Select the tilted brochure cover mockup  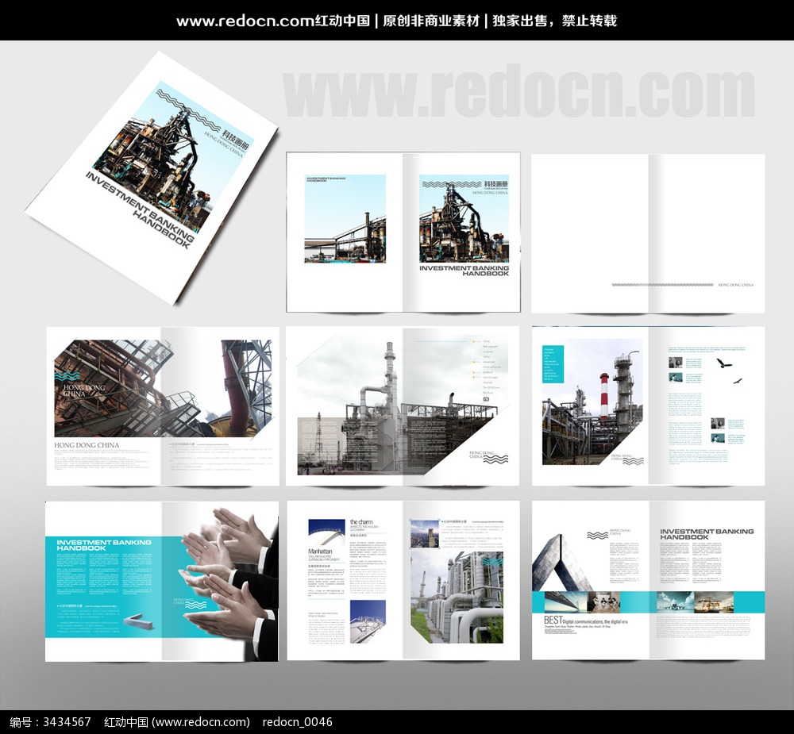151,179
